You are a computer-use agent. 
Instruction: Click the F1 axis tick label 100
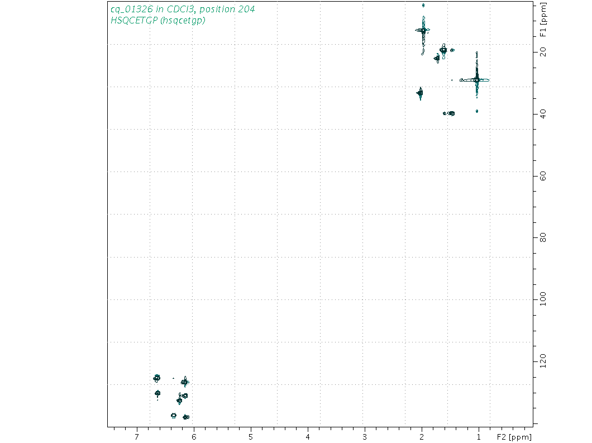543,299
